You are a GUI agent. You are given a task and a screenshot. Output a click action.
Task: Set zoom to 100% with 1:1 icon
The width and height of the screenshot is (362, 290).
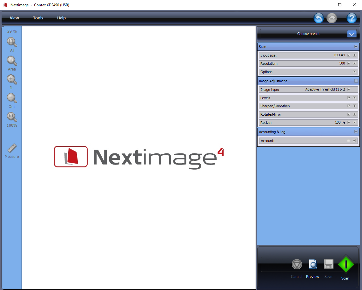tap(12, 117)
